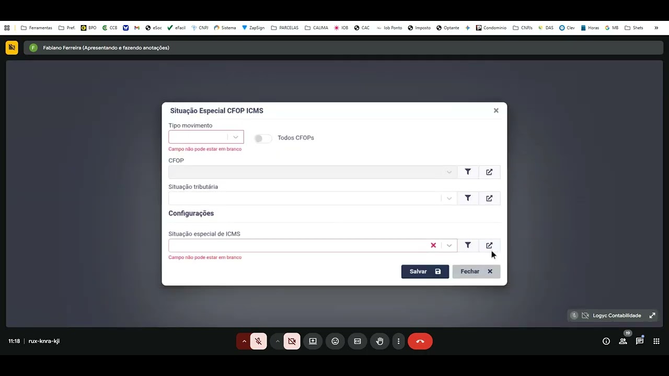Open the Shets bookmark folder
This screenshot has width=669, height=376.
click(x=634, y=28)
